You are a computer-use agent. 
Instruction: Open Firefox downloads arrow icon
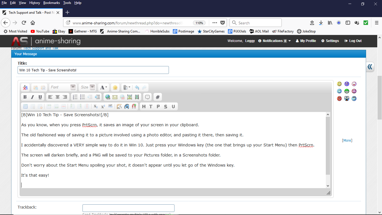(x=321, y=23)
